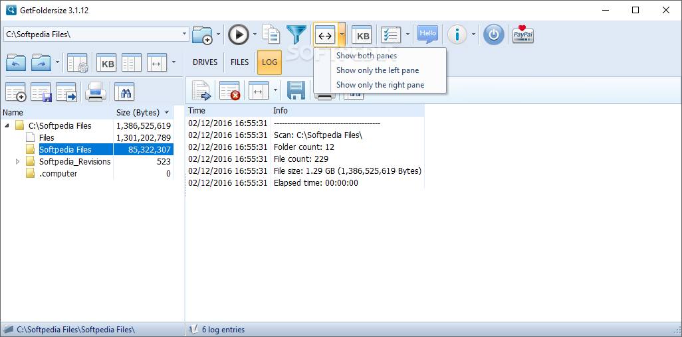Sort by the Size (Bytes) column header
Image resolution: width=682 pixels, height=337 pixels.
144,113
